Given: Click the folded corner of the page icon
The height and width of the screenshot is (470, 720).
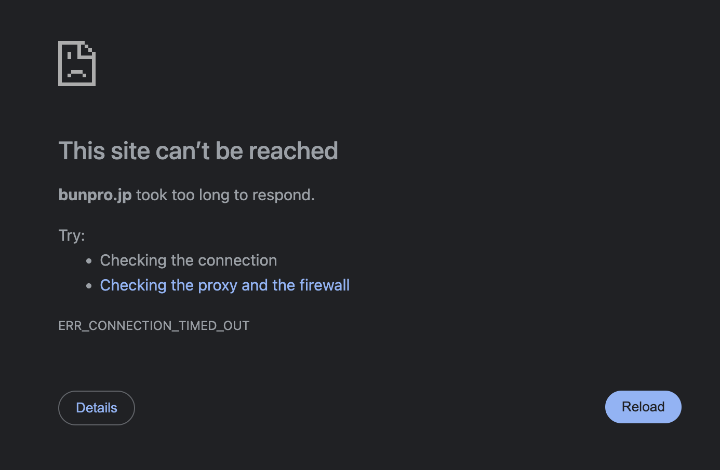Looking at the screenshot, I should pos(89,49).
